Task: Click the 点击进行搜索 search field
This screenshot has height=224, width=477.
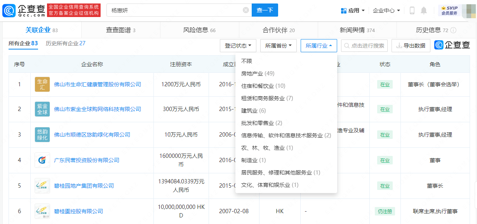Action: (x=364, y=46)
